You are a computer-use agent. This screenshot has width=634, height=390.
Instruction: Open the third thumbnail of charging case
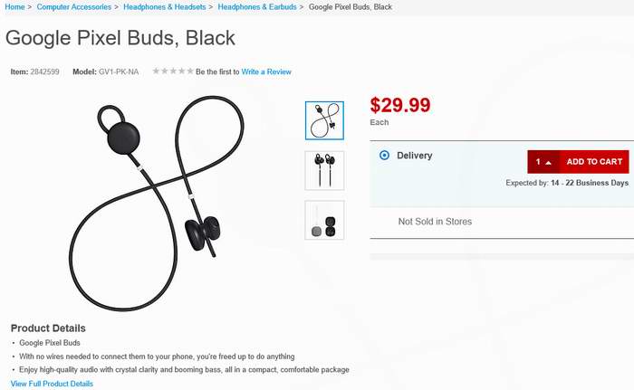point(324,220)
